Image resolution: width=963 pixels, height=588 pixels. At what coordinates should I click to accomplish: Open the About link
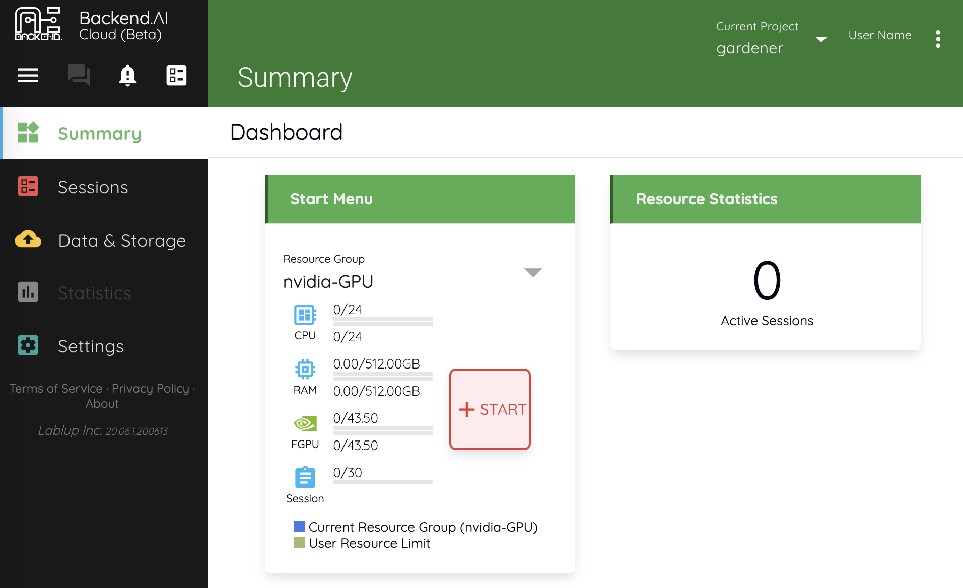(x=102, y=404)
